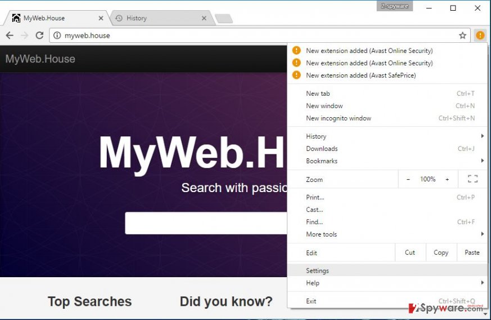Expand the More tools submenu

[x=387, y=234]
